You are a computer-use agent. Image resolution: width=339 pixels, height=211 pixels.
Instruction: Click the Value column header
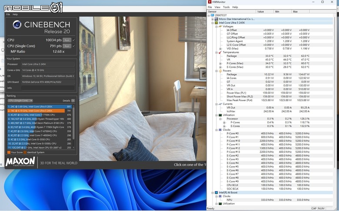(265, 11)
